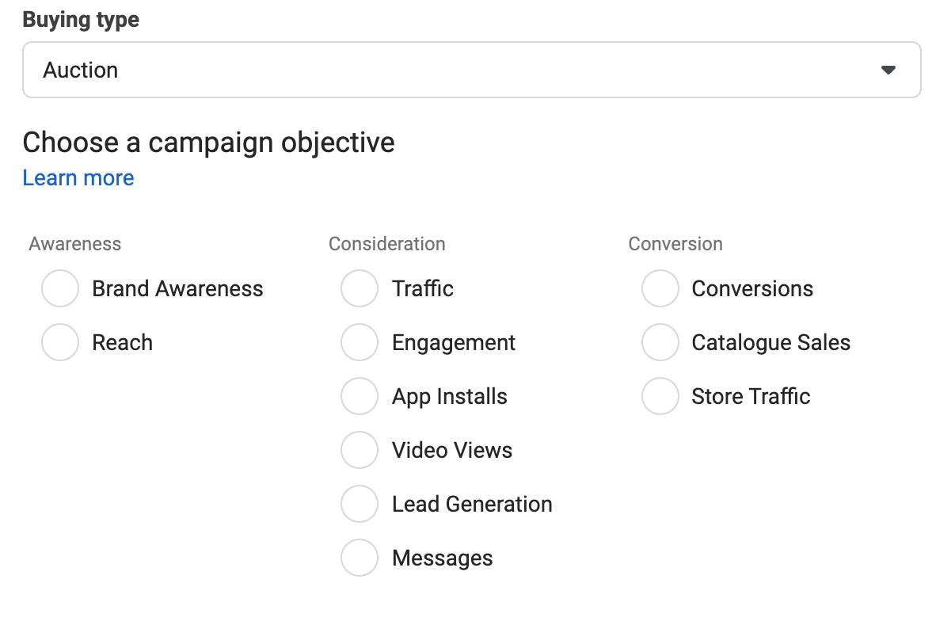Open the Buying type dropdown arrow

[x=888, y=70]
